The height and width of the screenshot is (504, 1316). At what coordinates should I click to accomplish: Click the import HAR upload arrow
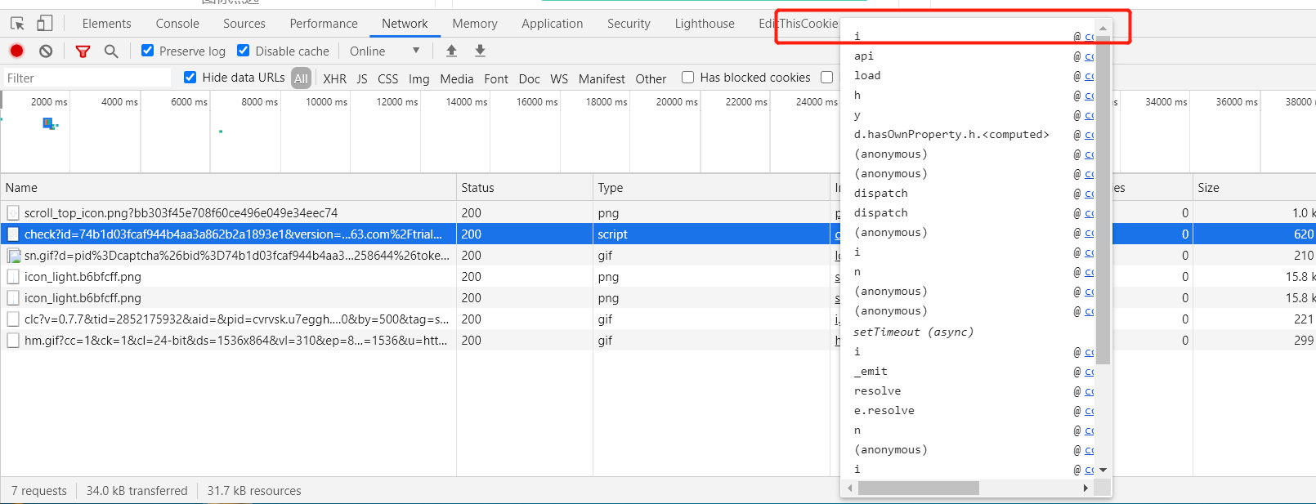click(x=451, y=51)
